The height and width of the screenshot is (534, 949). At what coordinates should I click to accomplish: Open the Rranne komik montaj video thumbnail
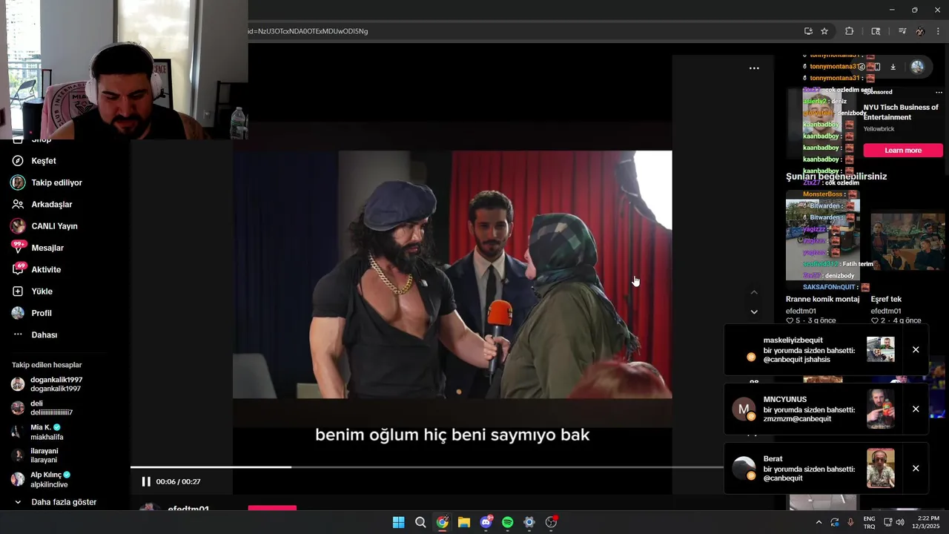click(x=823, y=235)
